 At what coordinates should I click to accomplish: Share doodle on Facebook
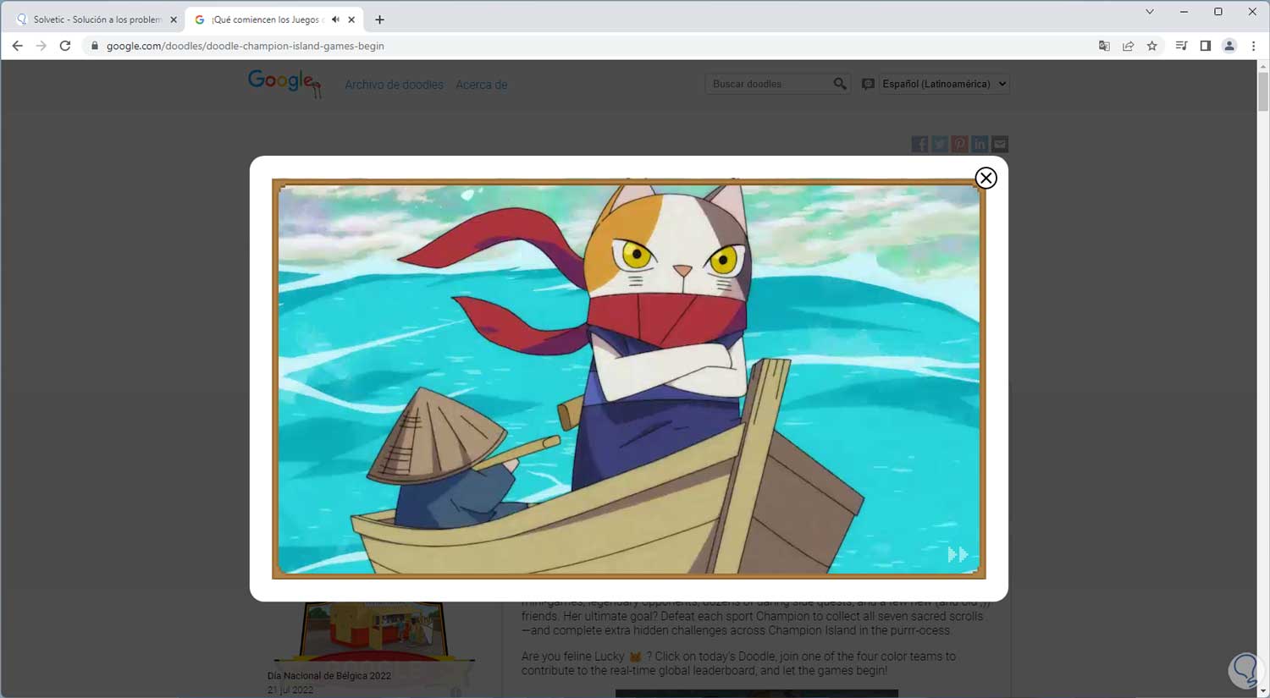click(919, 144)
